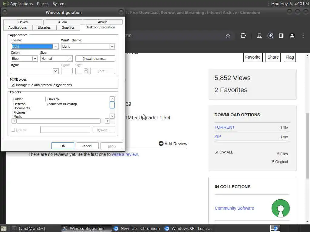Open the Chromium extensions puzzle icon
This screenshot has height=232, width=310.
coord(243,36)
